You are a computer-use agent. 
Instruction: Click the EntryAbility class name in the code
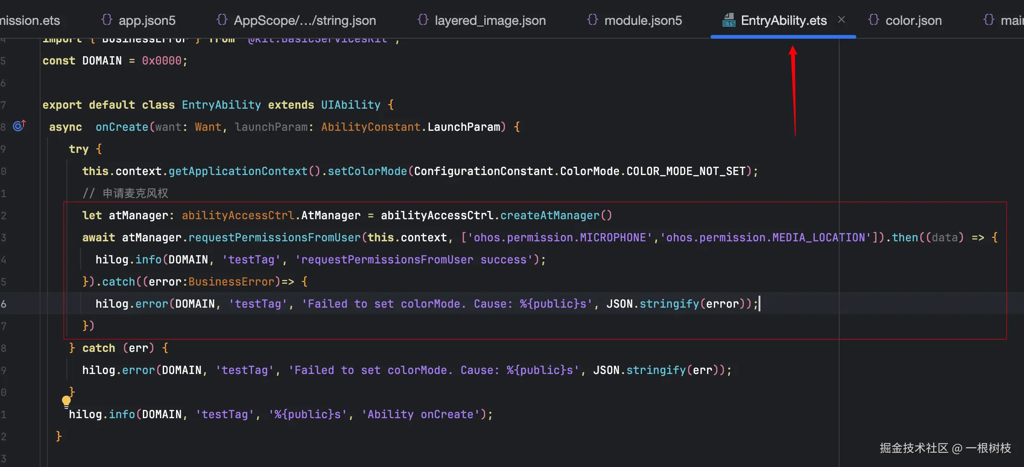point(221,105)
